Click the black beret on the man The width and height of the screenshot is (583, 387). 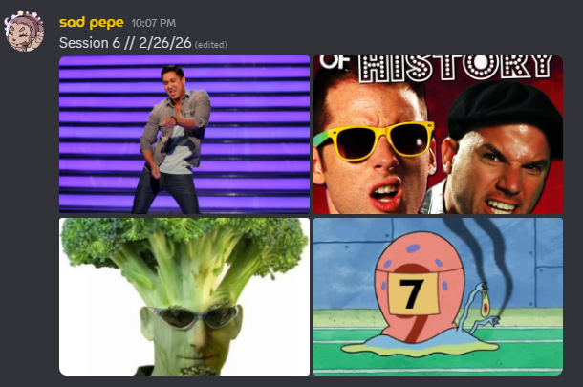pyautogui.click(x=505, y=112)
